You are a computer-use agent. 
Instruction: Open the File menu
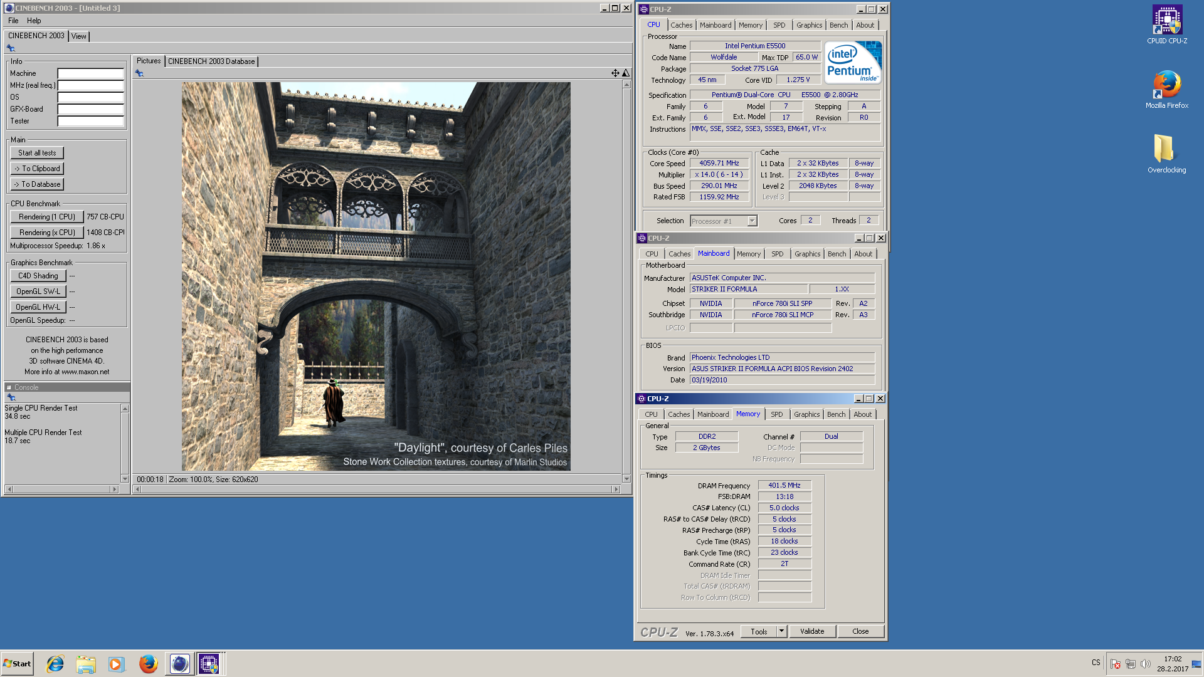13,21
